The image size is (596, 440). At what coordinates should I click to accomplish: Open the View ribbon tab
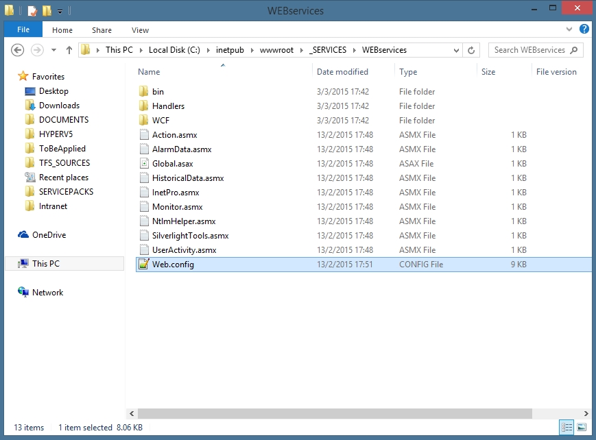tap(140, 30)
